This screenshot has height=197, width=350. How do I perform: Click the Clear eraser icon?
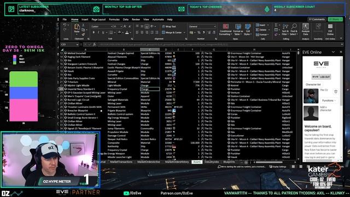point(276,34)
